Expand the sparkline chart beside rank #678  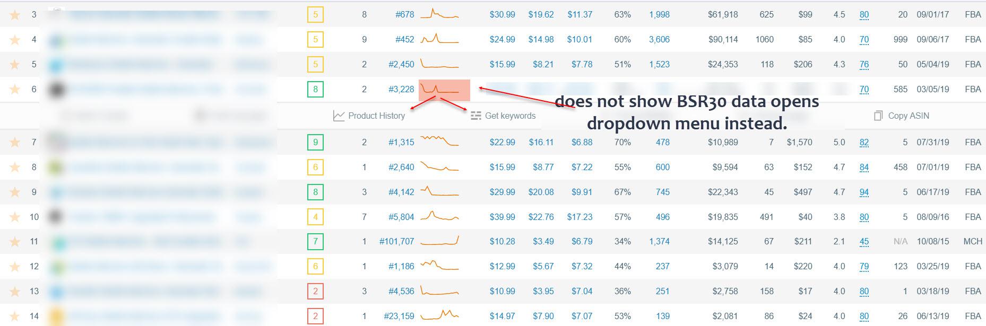point(439,14)
